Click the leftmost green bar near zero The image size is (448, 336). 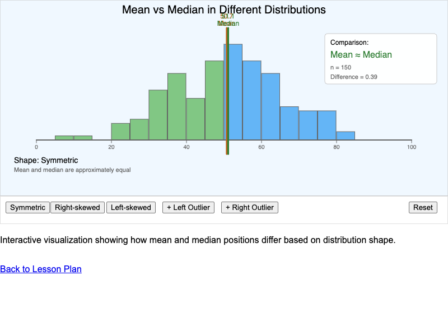coord(64,138)
